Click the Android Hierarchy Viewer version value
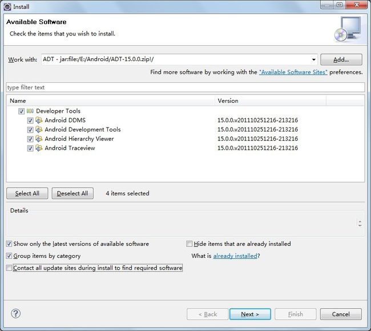 pos(257,139)
